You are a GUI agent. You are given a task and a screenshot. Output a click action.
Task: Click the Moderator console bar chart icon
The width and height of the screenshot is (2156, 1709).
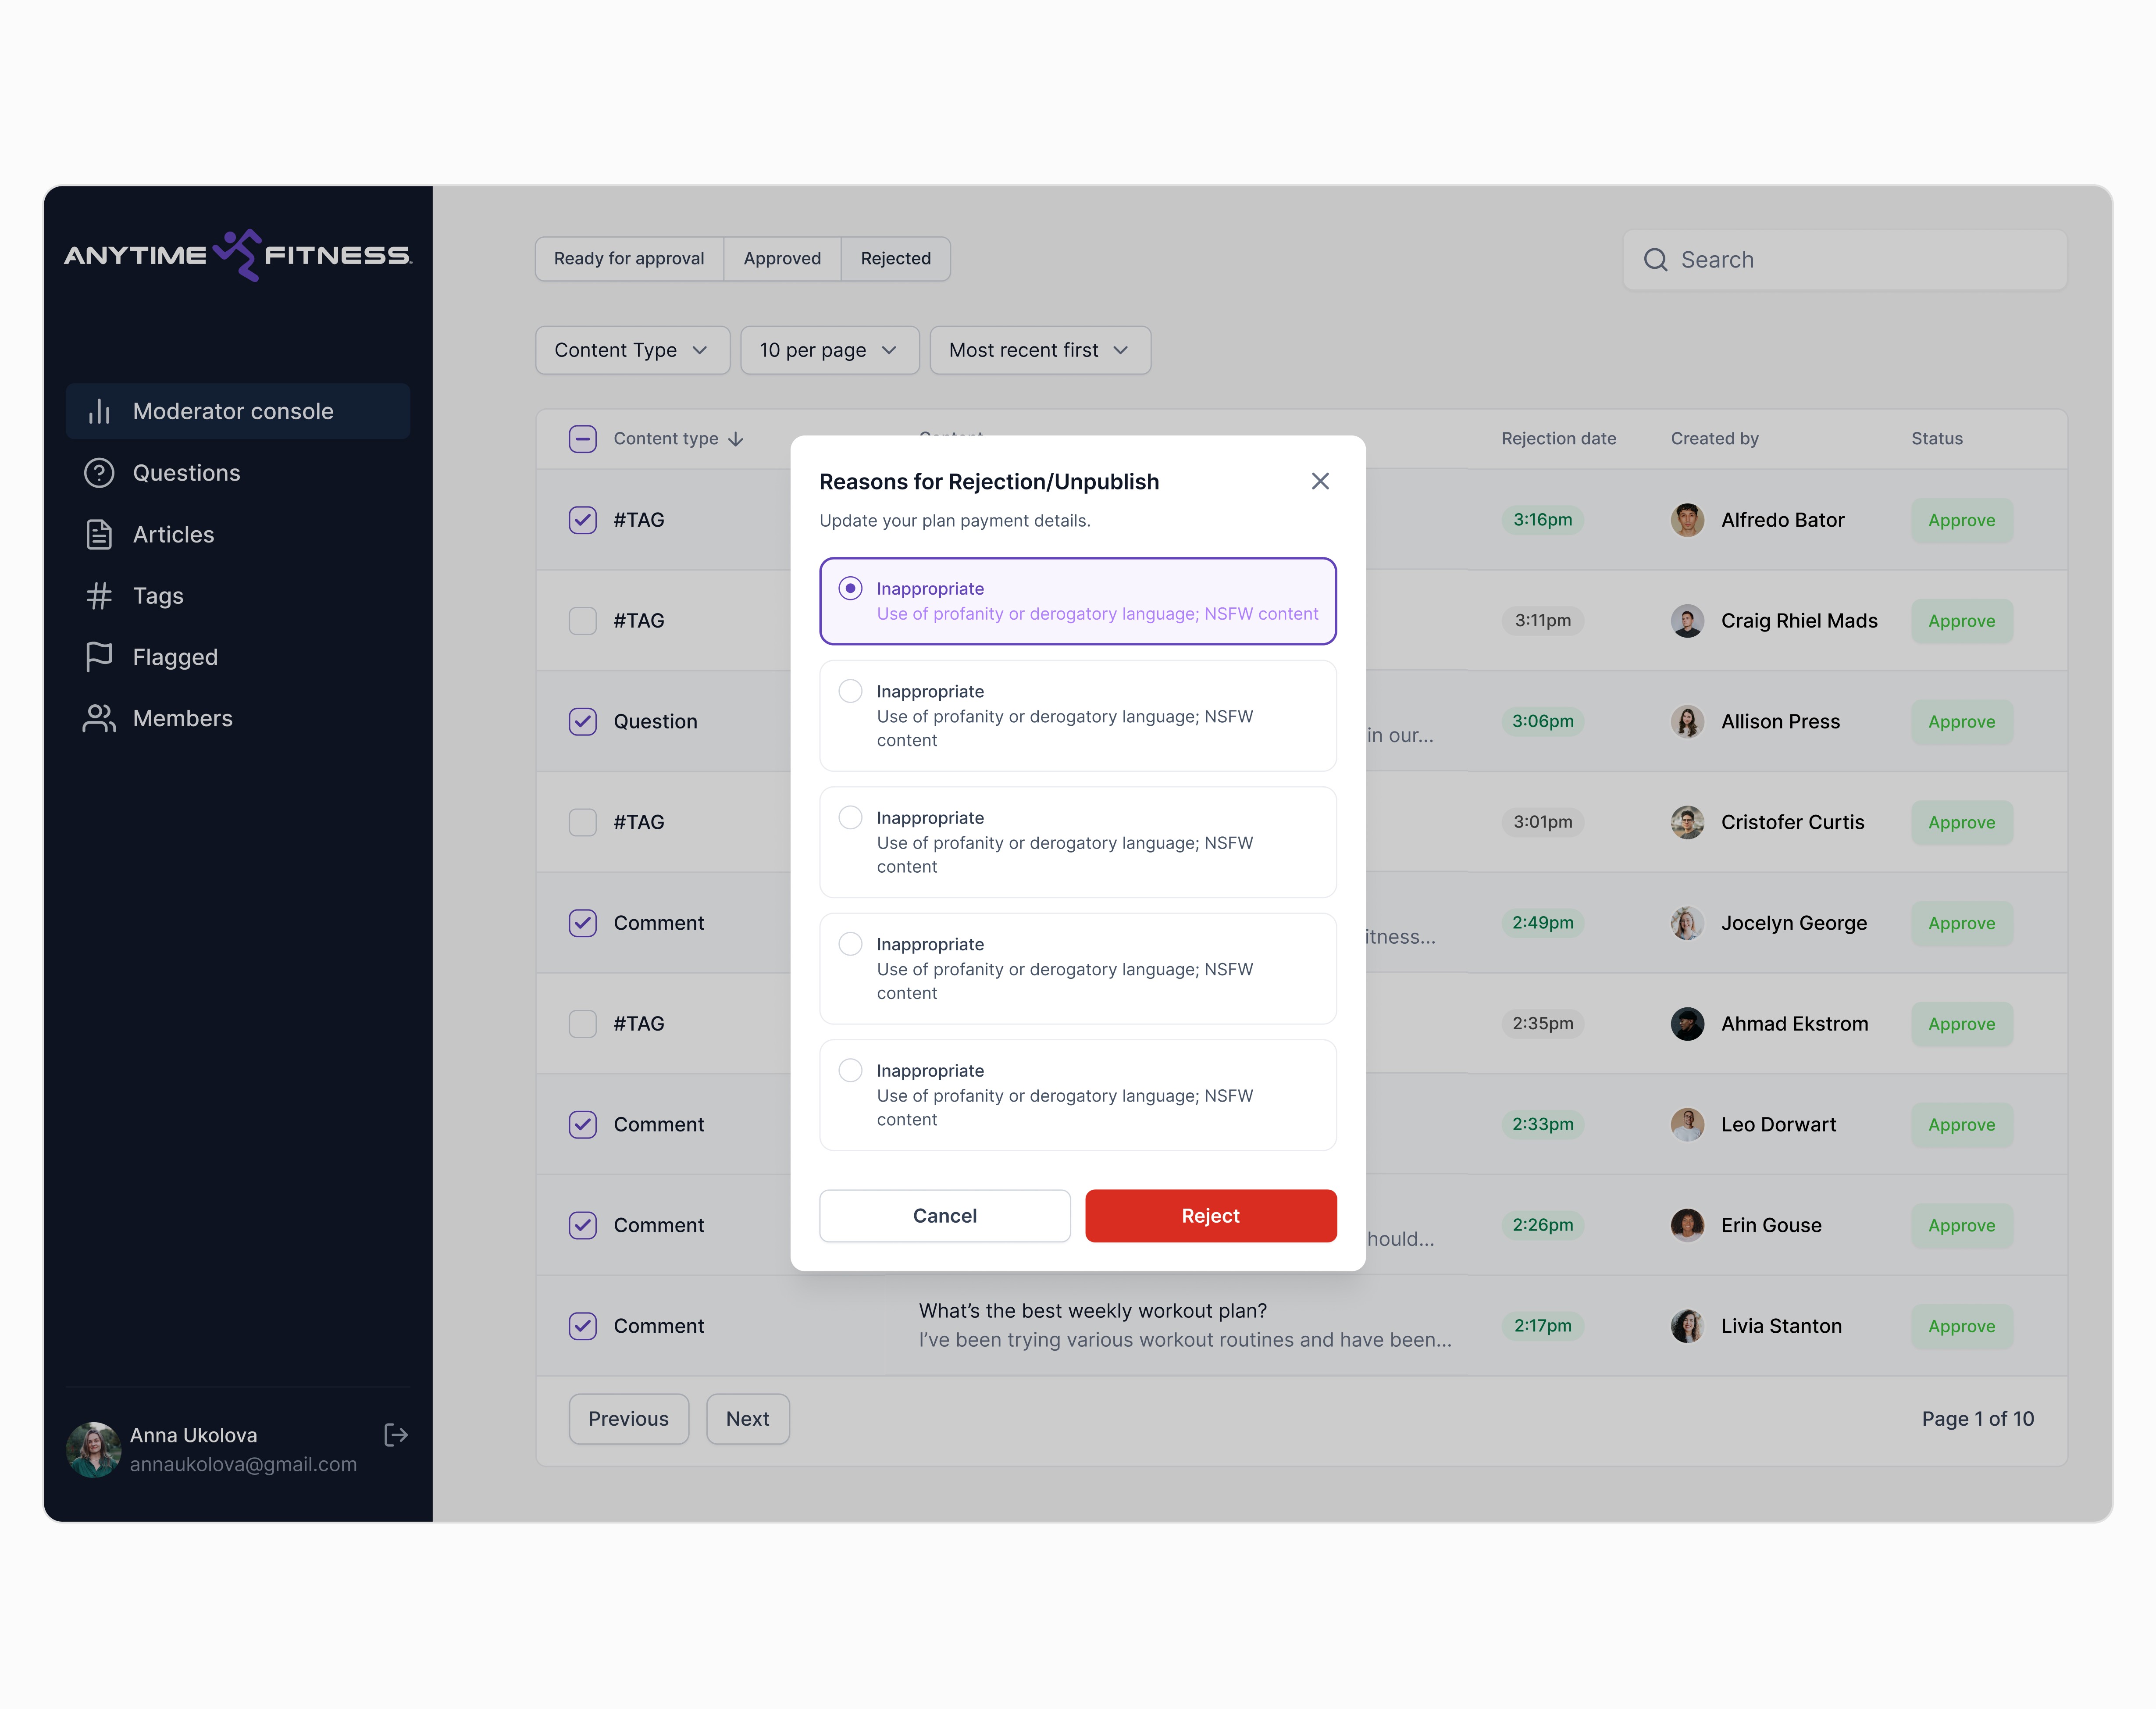pyautogui.click(x=99, y=411)
